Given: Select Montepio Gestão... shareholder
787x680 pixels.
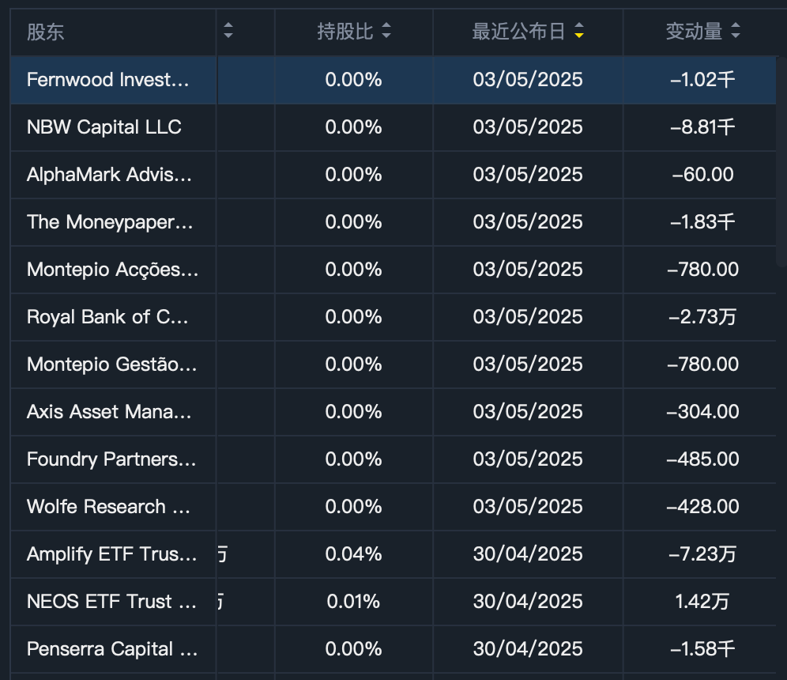Looking at the screenshot, I should (111, 364).
